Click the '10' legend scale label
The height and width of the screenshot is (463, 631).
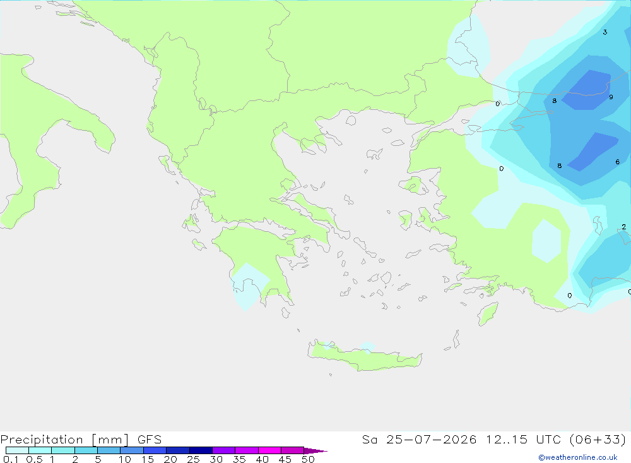coord(125,459)
